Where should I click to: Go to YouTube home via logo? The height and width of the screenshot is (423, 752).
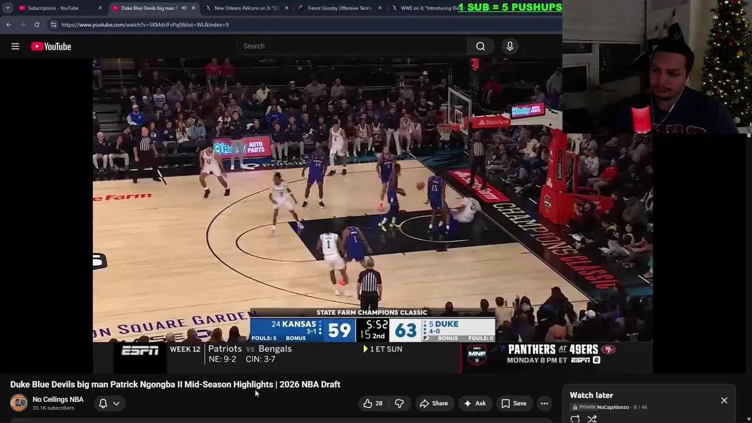click(x=51, y=46)
